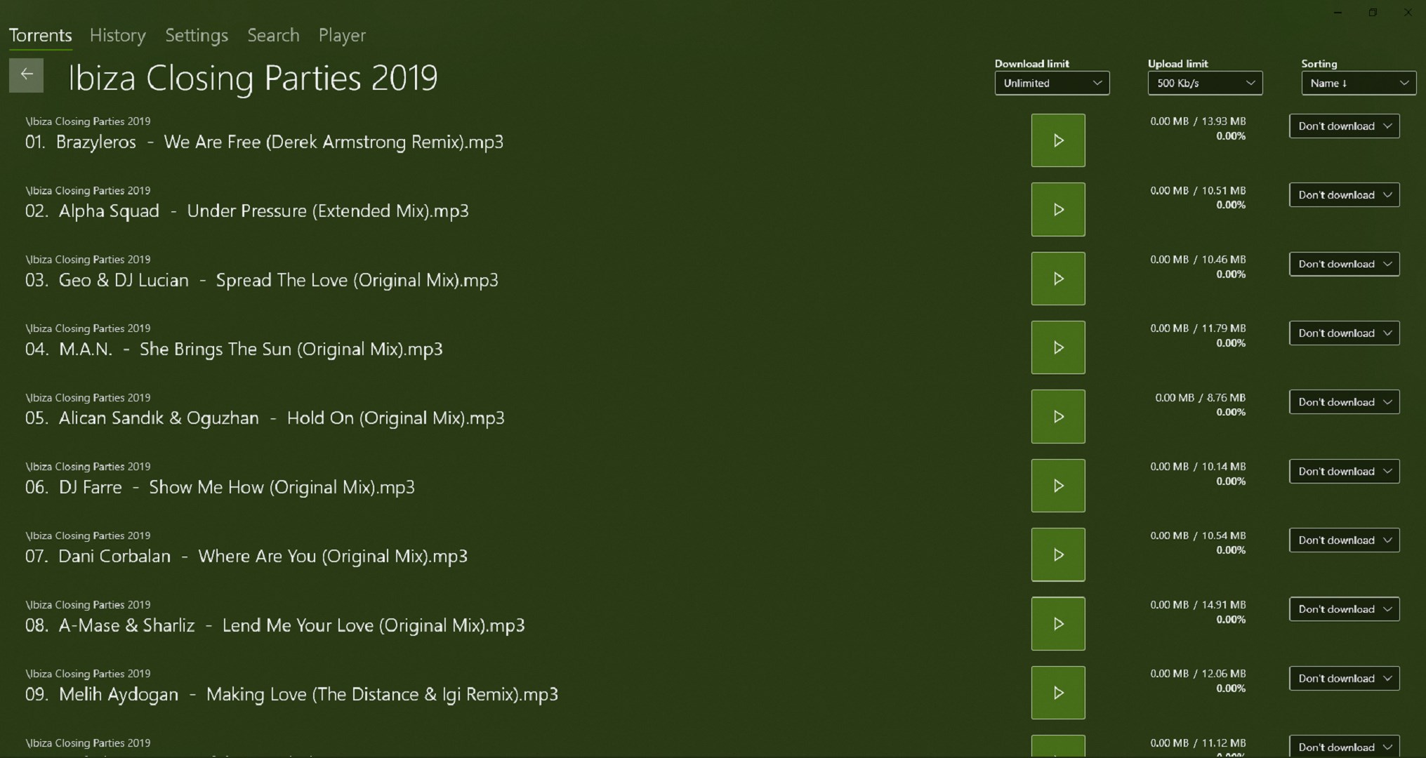The image size is (1426, 758).
Task: Open Sorting dropdown showing Name
Action: point(1358,83)
